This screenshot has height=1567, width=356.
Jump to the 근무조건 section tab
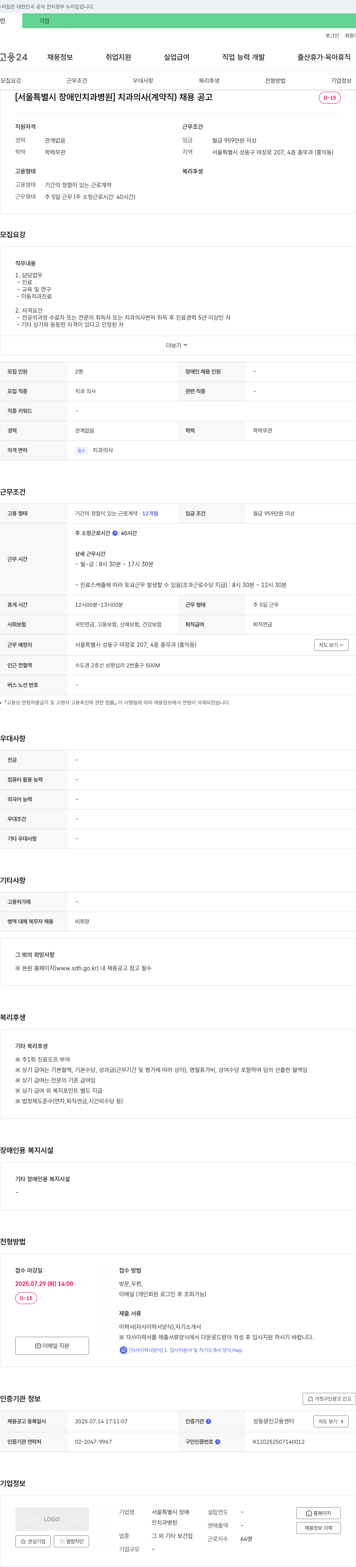click(x=76, y=80)
